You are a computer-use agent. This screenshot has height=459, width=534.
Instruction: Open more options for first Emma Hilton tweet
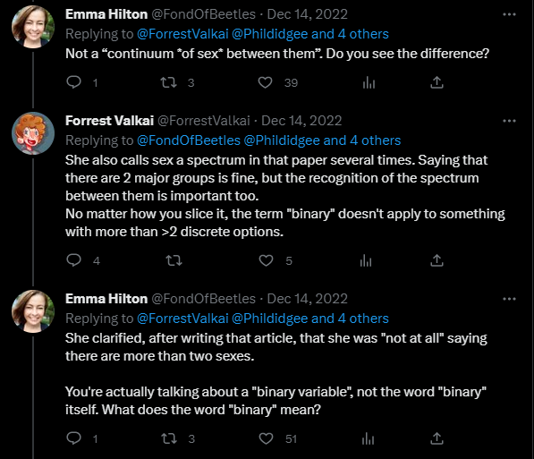(x=509, y=14)
